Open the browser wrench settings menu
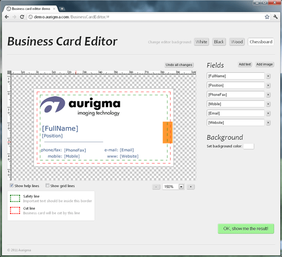This screenshot has height=257, width=282. [x=275, y=16]
